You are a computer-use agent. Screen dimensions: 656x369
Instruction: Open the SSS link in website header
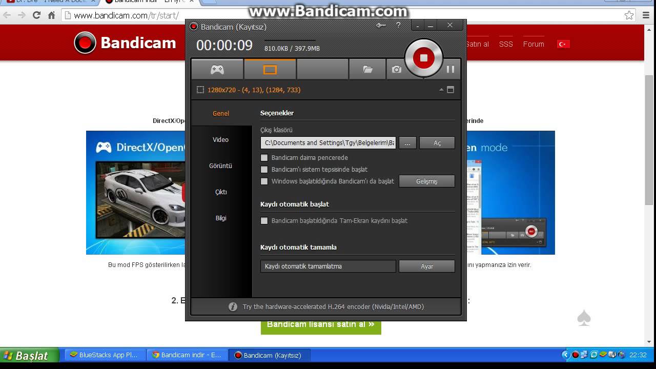506,44
